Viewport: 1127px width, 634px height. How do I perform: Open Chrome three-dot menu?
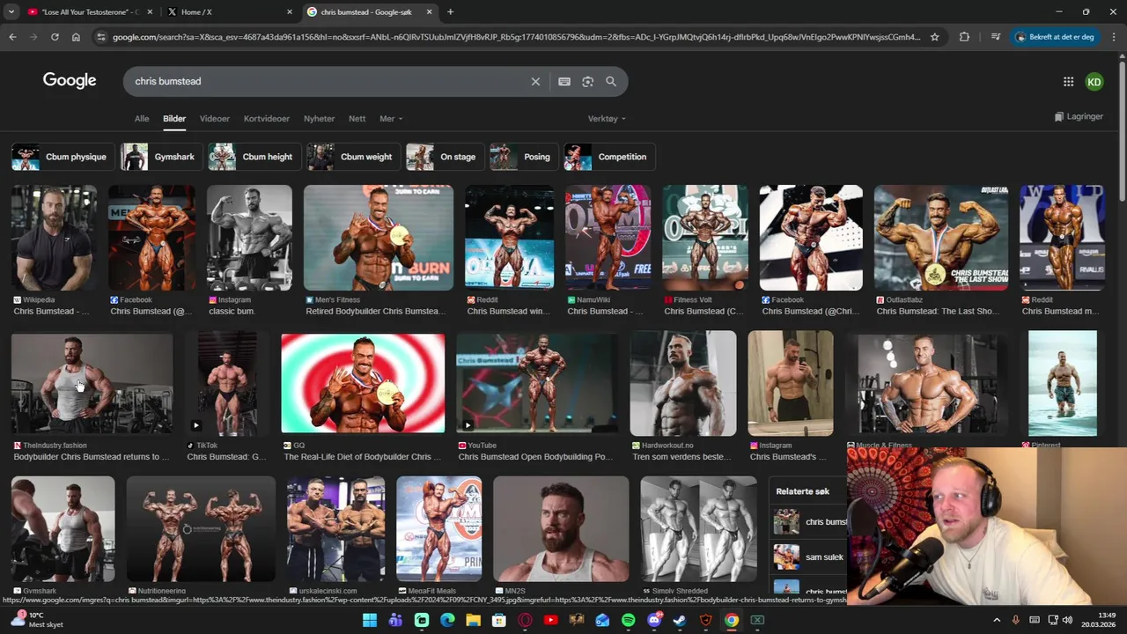point(1114,37)
